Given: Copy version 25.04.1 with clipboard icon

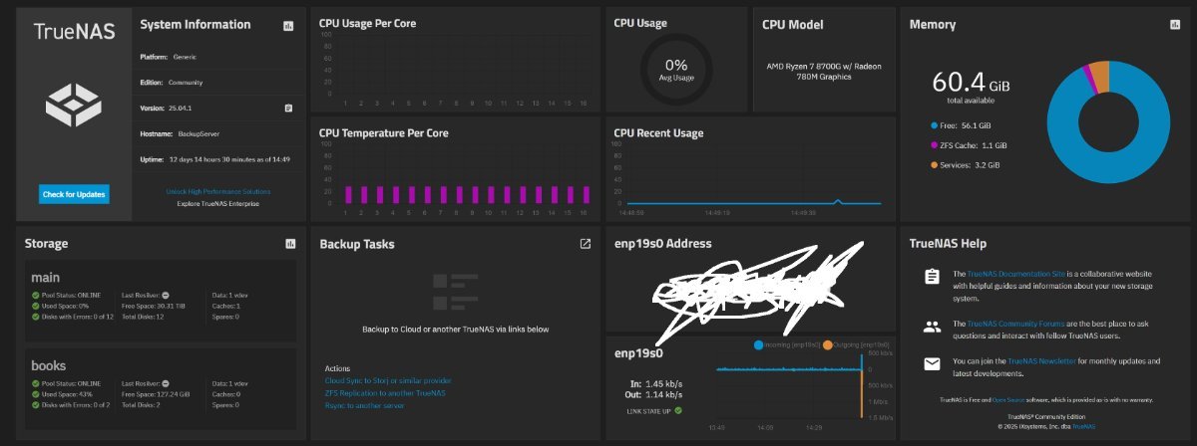Looking at the screenshot, I should click(x=287, y=108).
